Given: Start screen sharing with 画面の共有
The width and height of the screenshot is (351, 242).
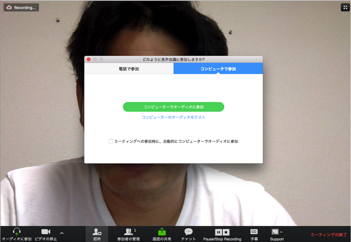Looking at the screenshot, I should [x=162, y=234].
